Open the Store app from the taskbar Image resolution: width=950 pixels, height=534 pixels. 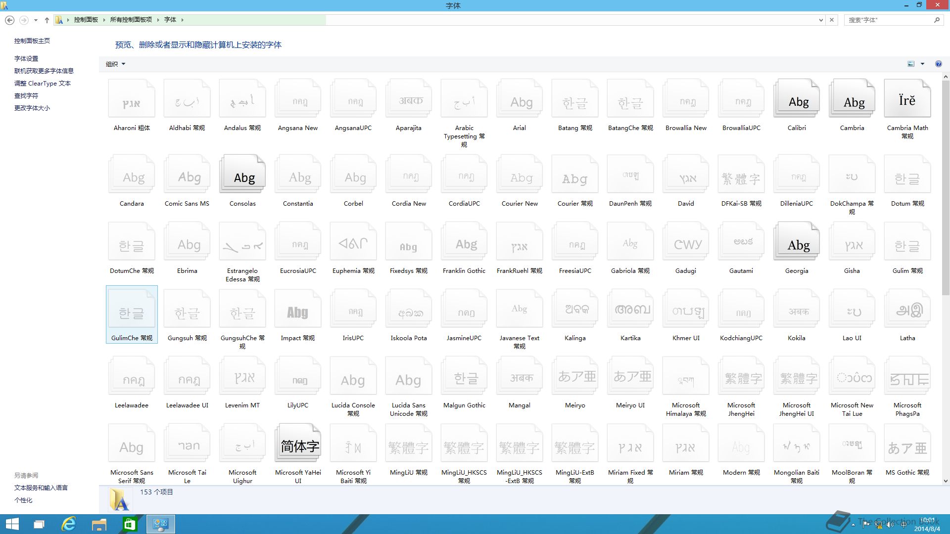pyautogui.click(x=130, y=524)
